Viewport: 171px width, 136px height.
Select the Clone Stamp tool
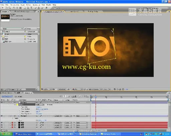[x=39, y=8]
